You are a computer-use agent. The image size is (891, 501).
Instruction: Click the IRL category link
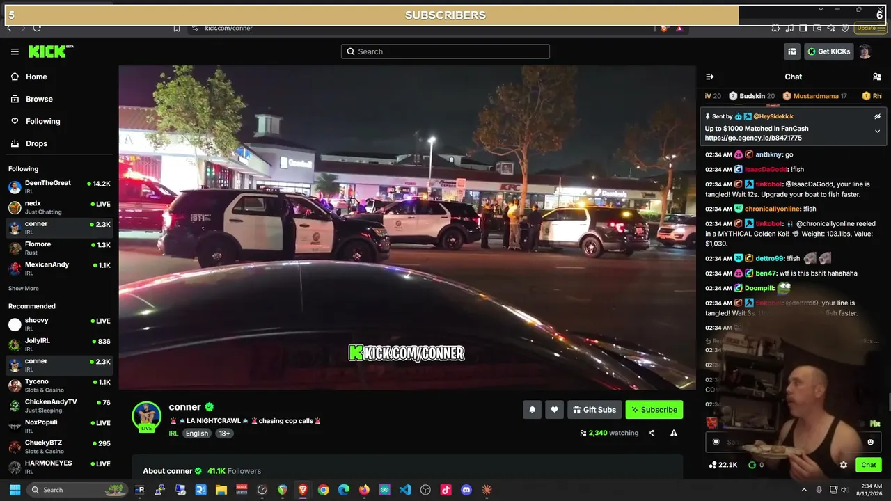[173, 434]
